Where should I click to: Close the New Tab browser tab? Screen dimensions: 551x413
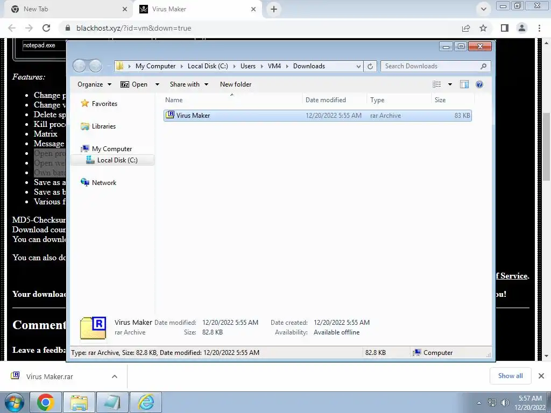tap(125, 9)
